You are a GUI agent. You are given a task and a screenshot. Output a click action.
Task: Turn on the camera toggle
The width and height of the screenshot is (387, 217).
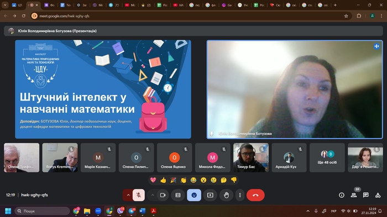[163, 195]
